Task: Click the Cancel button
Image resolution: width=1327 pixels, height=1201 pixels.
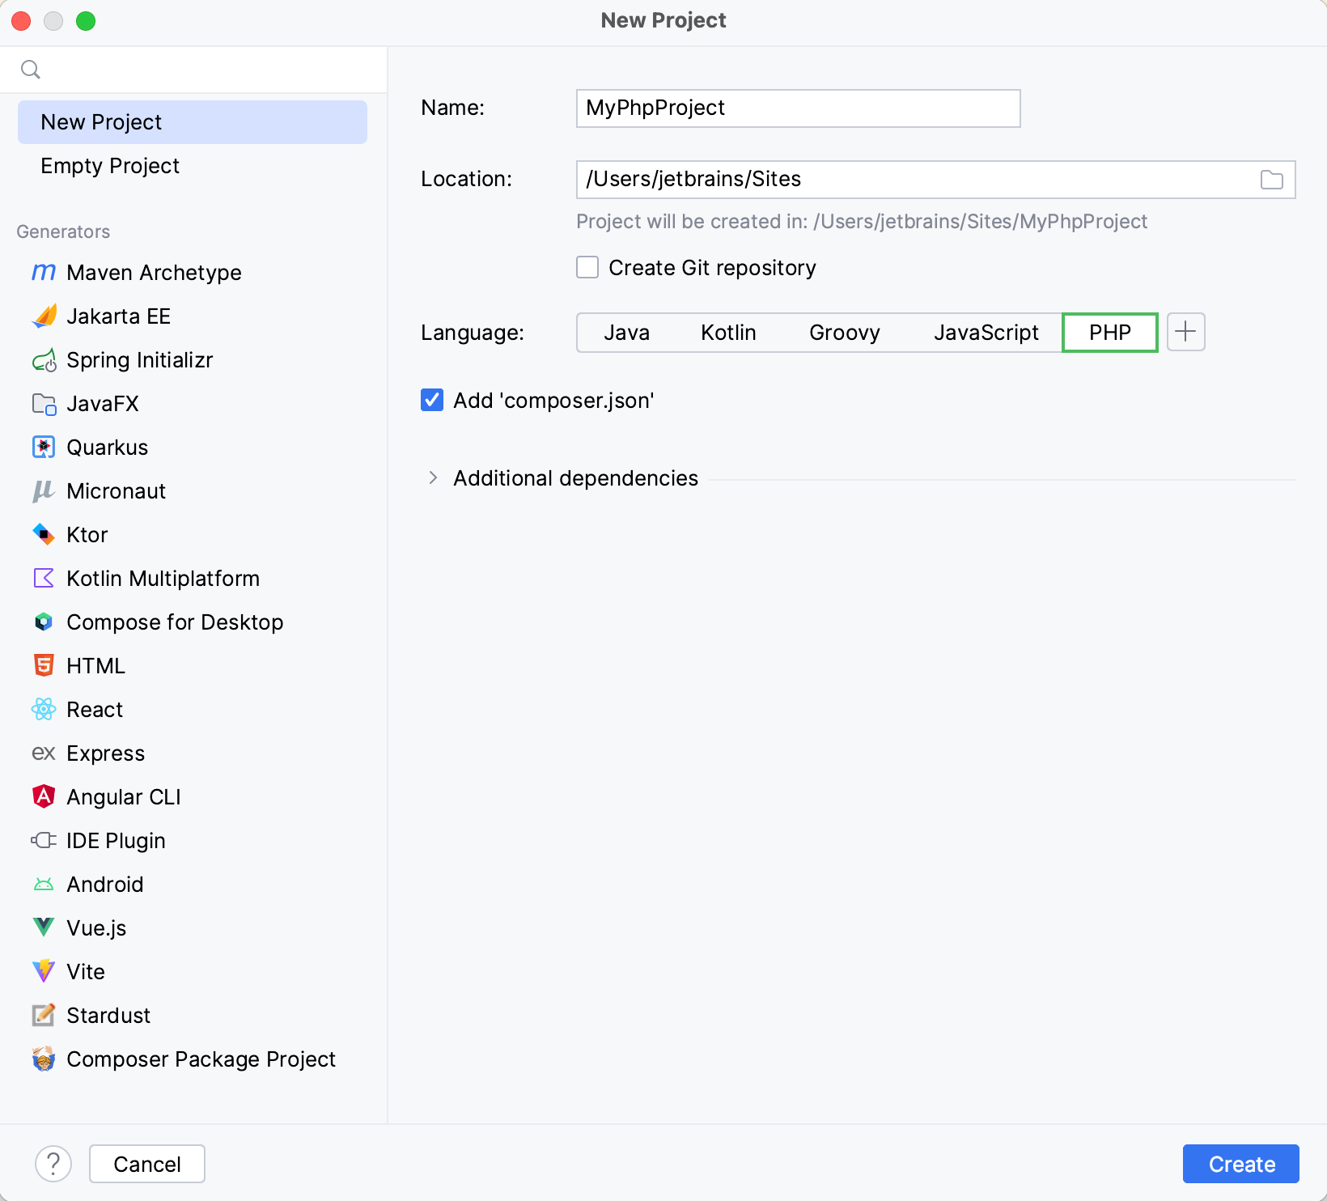Action: [x=147, y=1164]
